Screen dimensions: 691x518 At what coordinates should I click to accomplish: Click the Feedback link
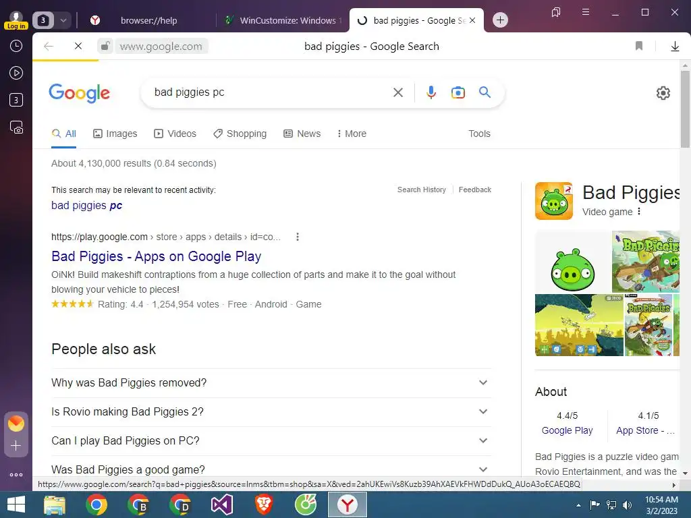tap(474, 190)
